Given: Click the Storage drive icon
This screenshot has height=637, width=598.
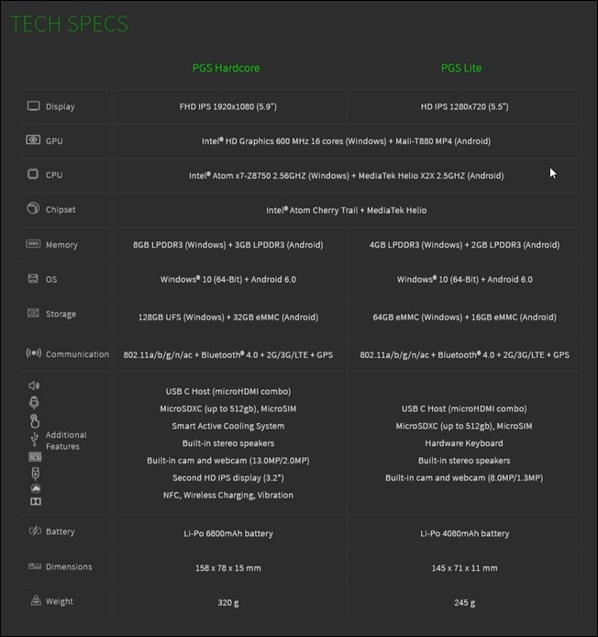Looking at the screenshot, I should tap(33, 313).
